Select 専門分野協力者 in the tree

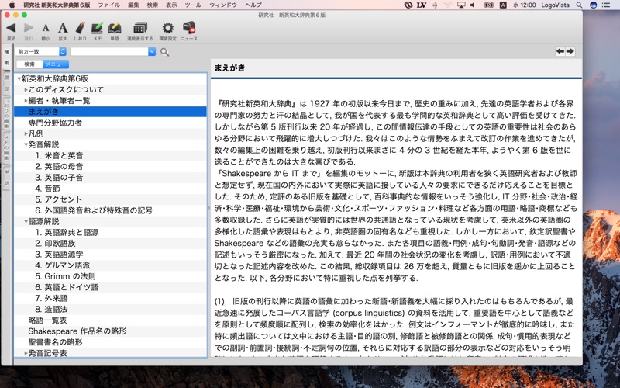coord(110,123)
